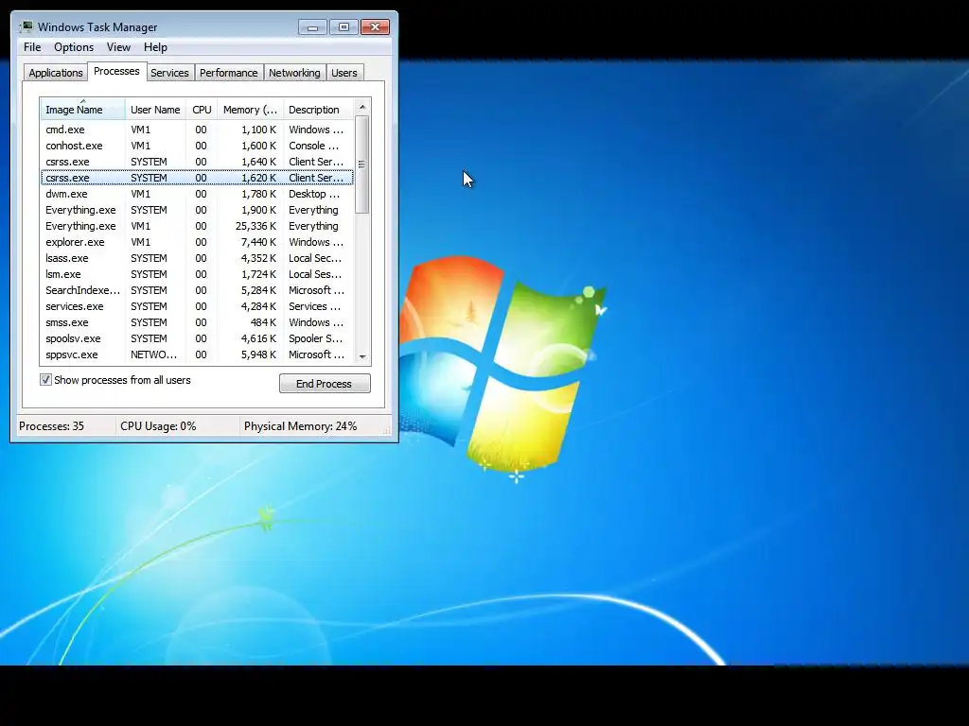This screenshot has height=726, width=969.
Task: Maximize the Task Manager window
Action: click(344, 27)
